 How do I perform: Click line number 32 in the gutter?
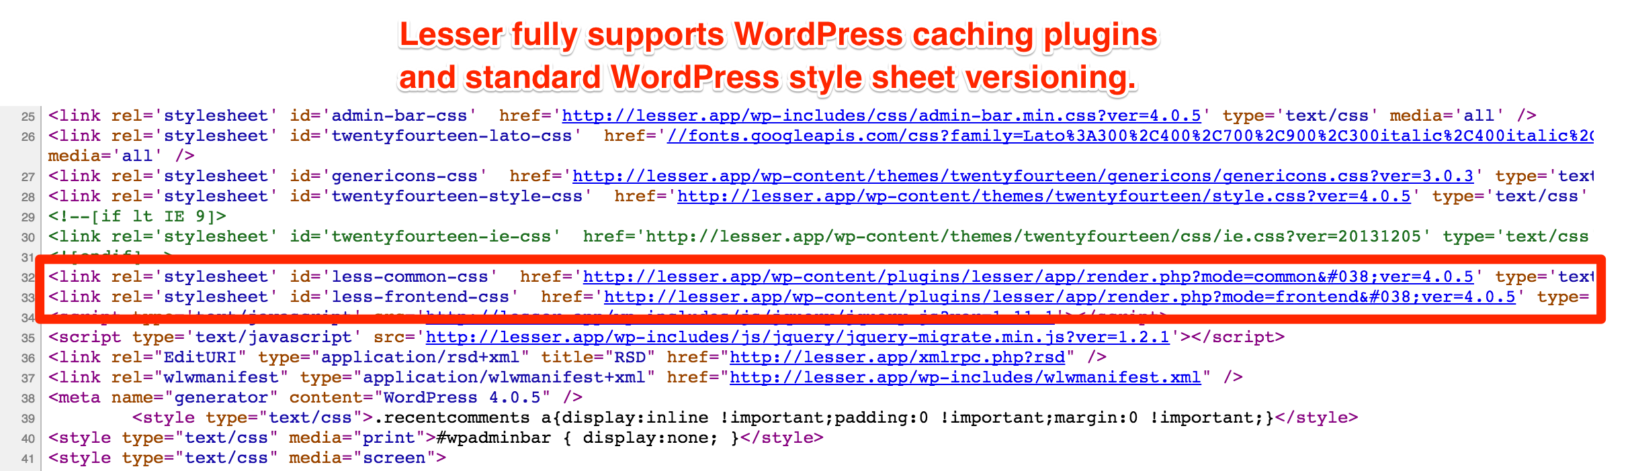[28, 278]
